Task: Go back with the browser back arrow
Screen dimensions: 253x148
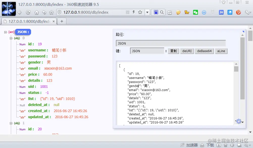Action: point(20,12)
